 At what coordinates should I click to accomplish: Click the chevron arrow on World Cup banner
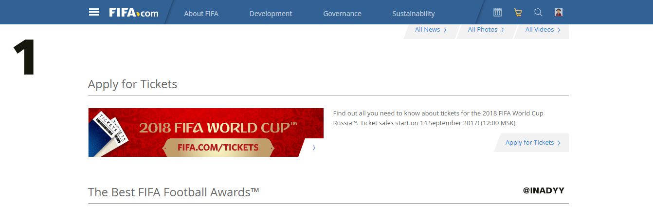[x=314, y=148]
